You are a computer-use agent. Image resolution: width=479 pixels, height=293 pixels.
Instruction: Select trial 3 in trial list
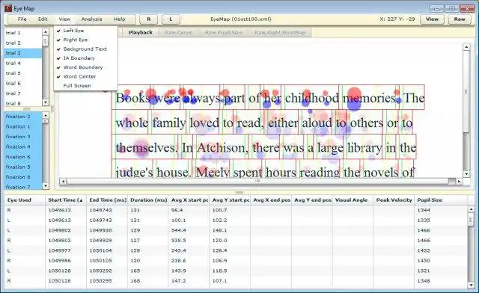[23, 53]
